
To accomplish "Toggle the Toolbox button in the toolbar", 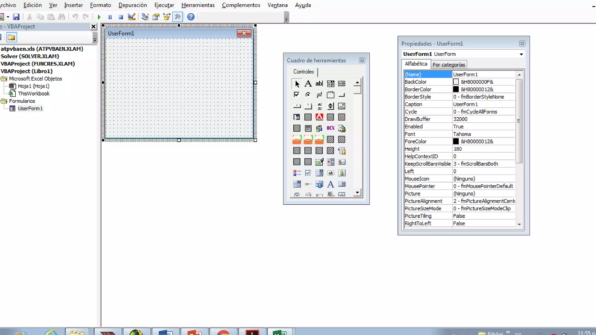I will tap(178, 17).
